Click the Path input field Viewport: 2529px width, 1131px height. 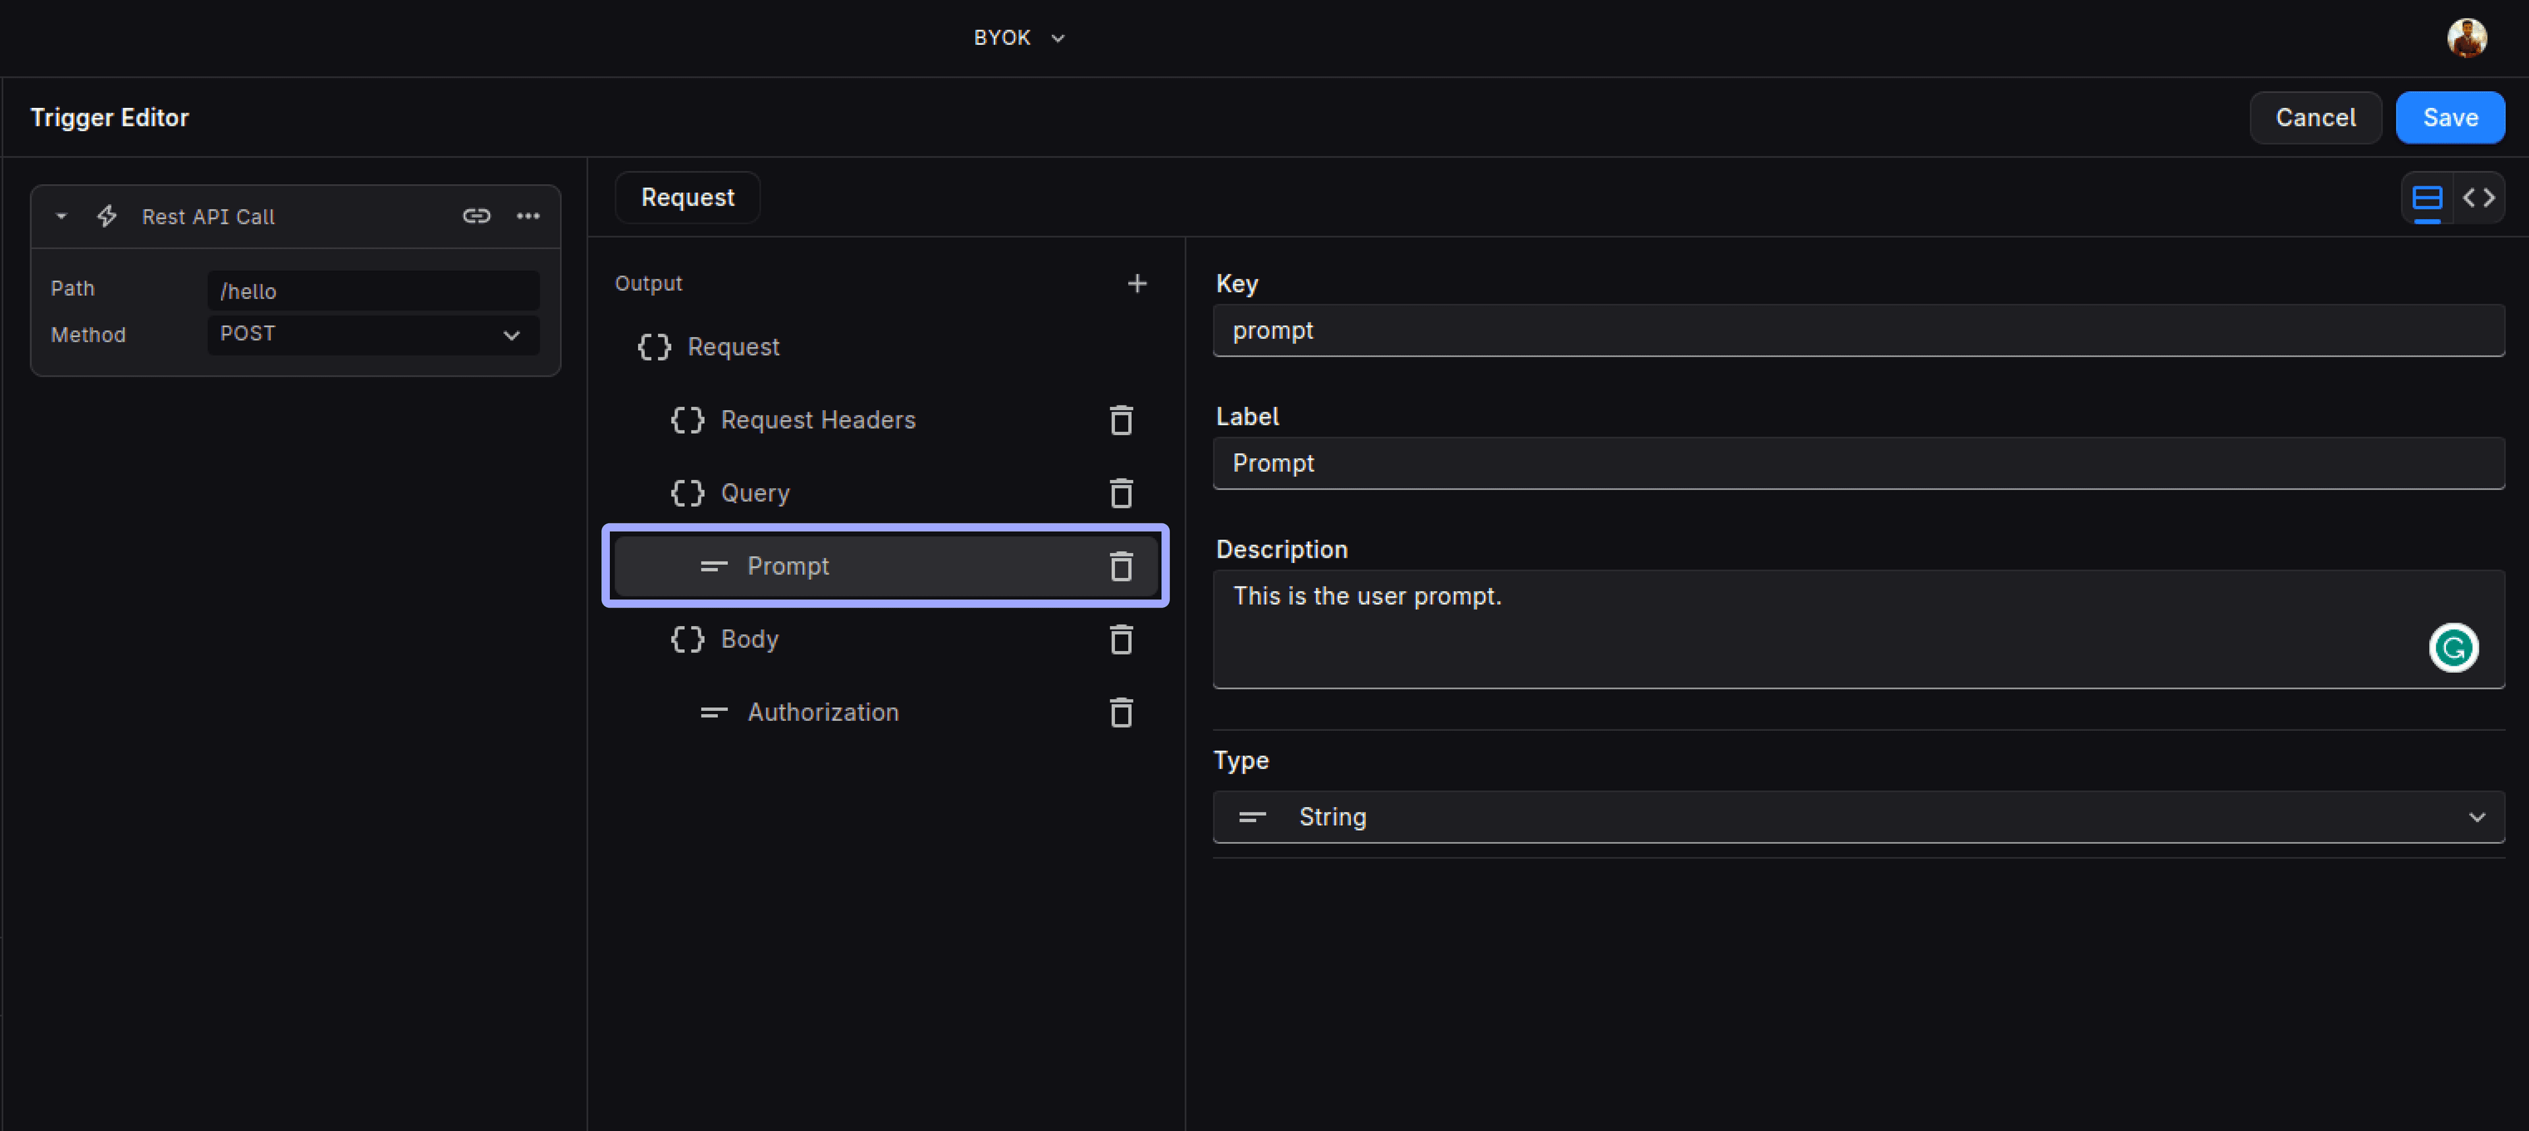[373, 292]
